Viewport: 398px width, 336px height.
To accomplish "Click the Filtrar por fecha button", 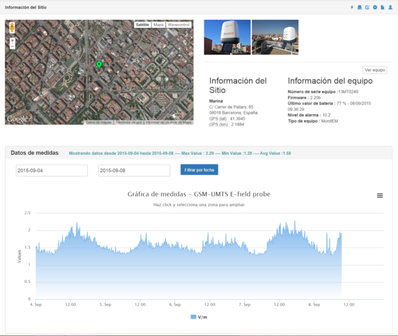I will 199,170.
